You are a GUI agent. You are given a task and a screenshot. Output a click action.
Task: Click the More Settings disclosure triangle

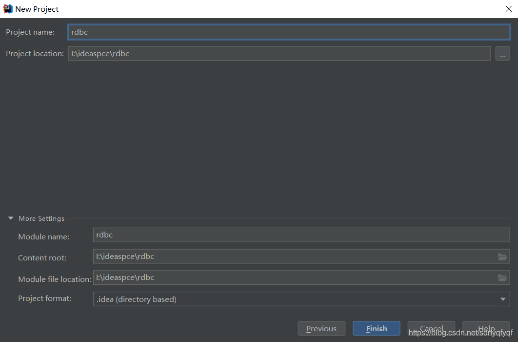click(x=11, y=218)
